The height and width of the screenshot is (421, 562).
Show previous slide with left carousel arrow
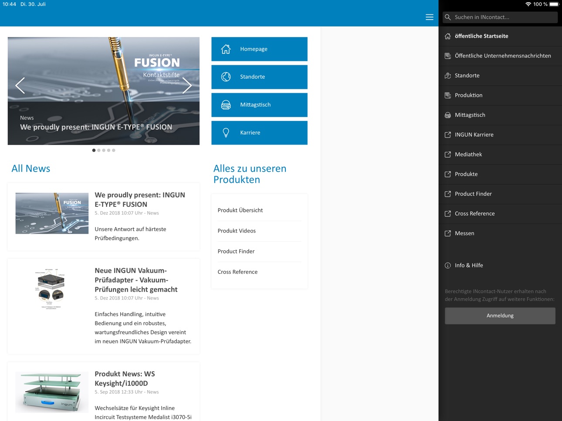[x=20, y=85]
